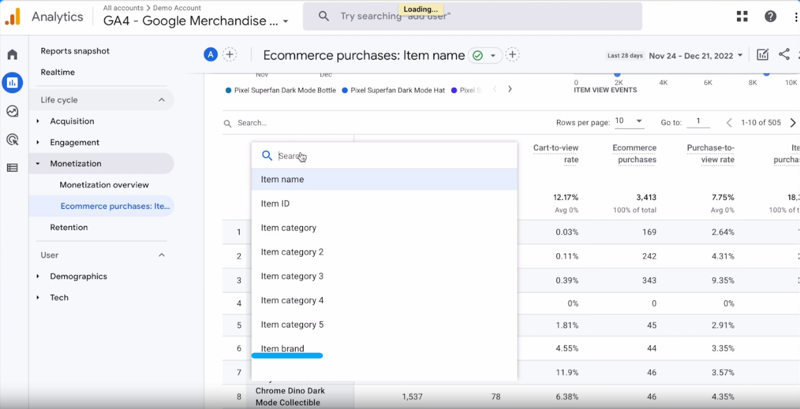
Task: Add a filter using plus beside report title
Action: point(513,55)
